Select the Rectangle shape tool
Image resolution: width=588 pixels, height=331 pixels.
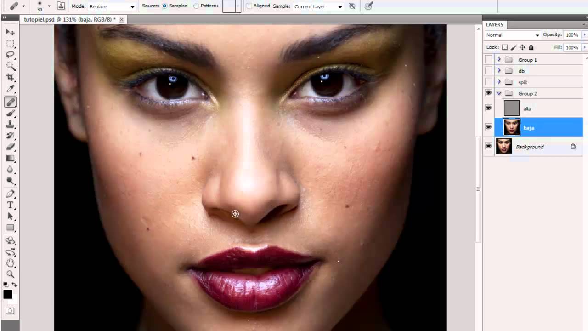10,228
